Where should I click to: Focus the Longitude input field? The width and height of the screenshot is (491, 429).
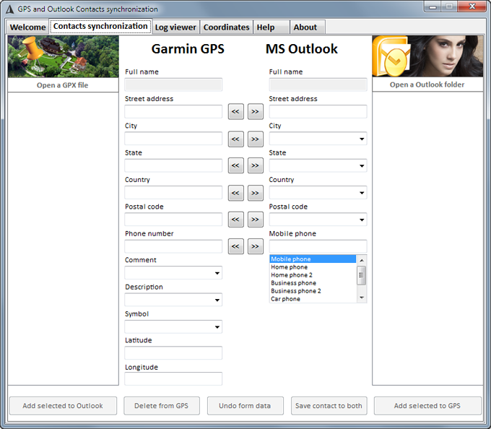pyautogui.click(x=173, y=379)
